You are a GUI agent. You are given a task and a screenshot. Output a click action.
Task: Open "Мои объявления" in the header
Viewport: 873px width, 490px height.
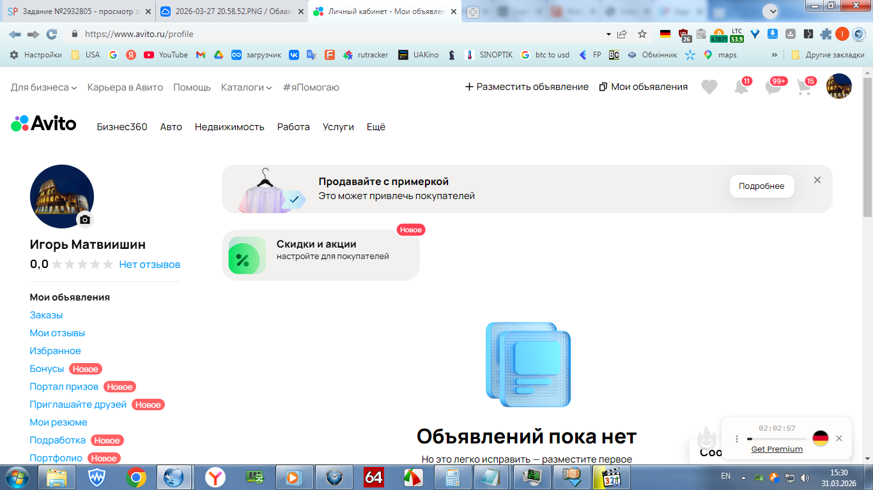coord(644,87)
